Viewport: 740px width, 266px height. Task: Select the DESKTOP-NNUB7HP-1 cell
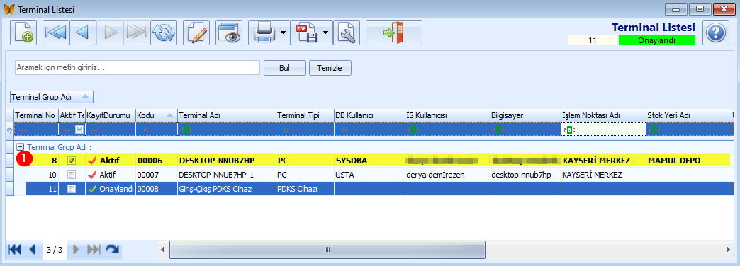[x=227, y=175]
